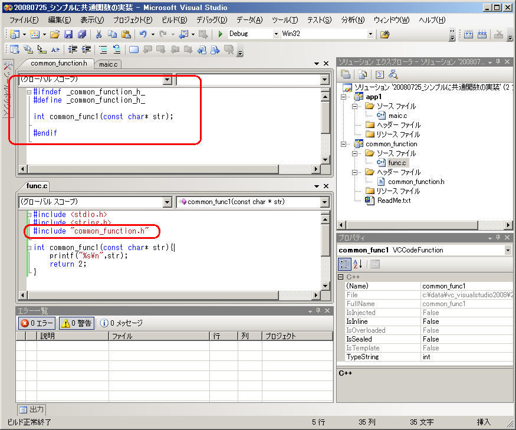Image resolution: width=516 pixels, height=430 pixels.
Task: Click the Open File folder icon
Action: click(55, 34)
